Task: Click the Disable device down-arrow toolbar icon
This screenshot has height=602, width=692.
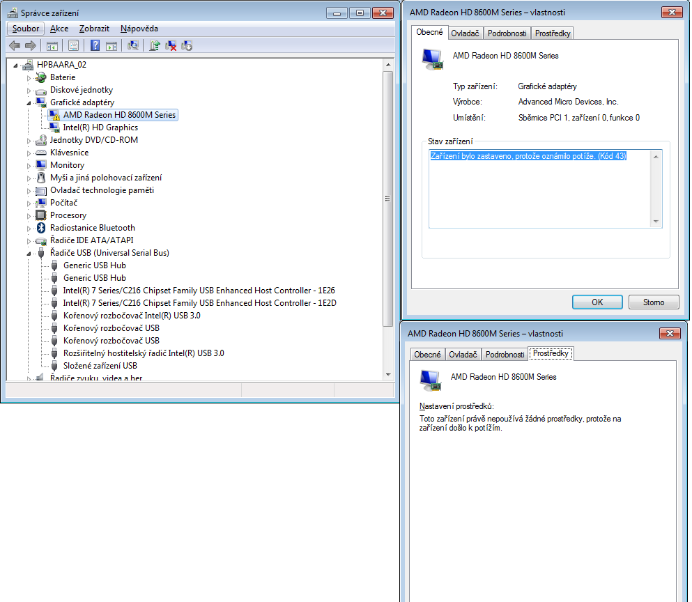Action: pyautogui.click(x=187, y=45)
